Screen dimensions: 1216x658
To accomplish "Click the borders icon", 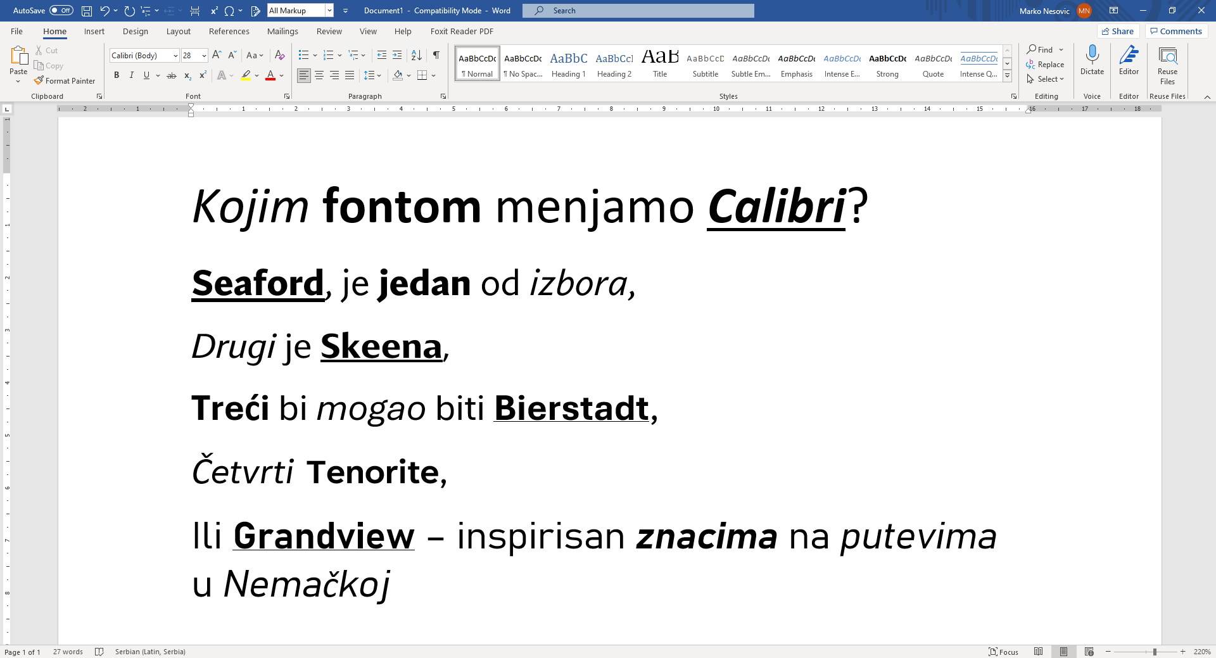I will [x=422, y=75].
